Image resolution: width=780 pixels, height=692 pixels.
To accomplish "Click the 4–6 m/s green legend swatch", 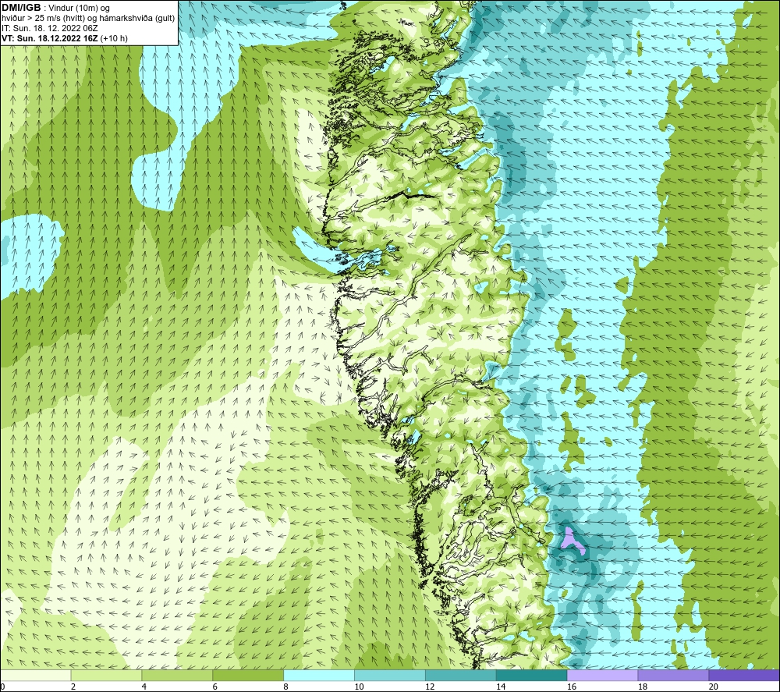I will (x=177, y=675).
